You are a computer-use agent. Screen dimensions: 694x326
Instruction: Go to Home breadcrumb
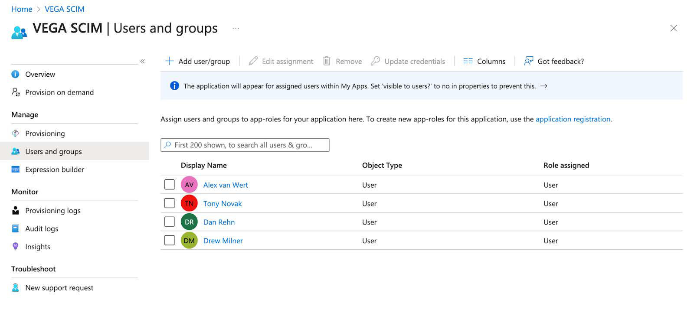coord(22,9)
